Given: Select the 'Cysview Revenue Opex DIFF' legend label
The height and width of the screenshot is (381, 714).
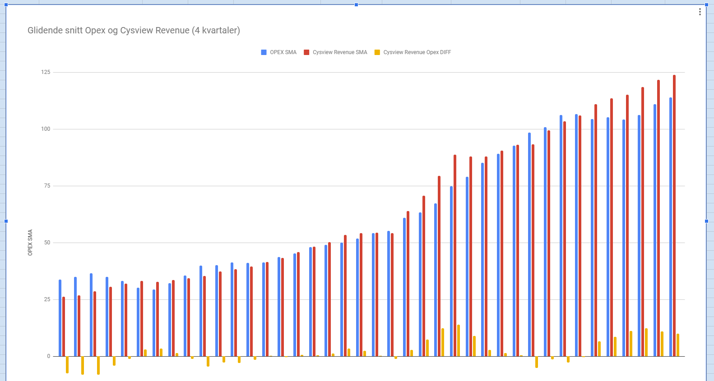Looking at the screenshot, I should (x=417, y=52).
